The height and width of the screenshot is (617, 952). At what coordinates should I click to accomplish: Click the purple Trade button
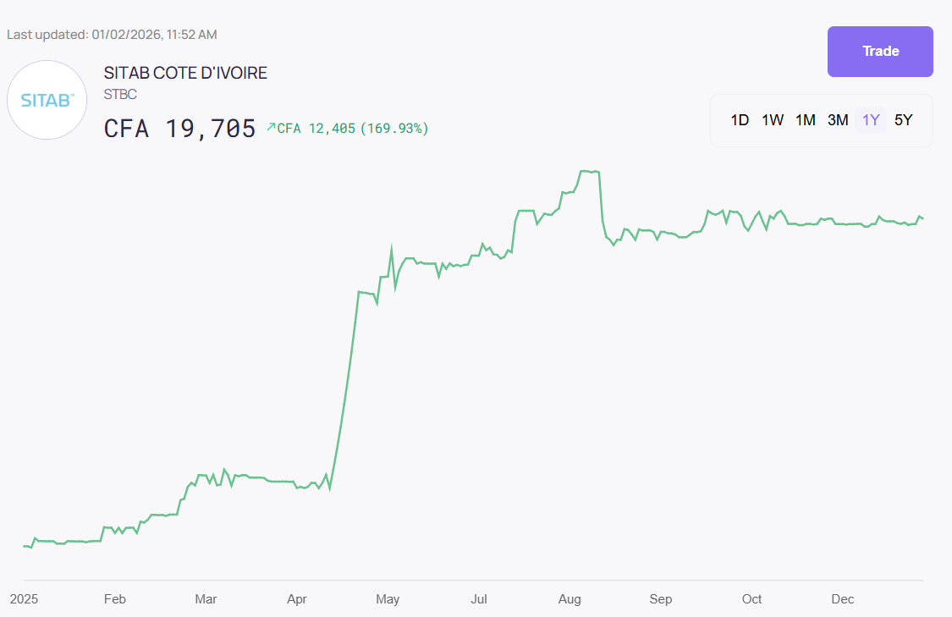pyautogui.click(x=880, y=52)
